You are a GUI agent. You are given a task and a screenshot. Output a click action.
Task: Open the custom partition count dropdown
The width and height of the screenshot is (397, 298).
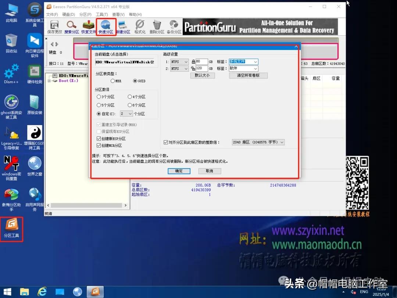[x=126, y=114]
